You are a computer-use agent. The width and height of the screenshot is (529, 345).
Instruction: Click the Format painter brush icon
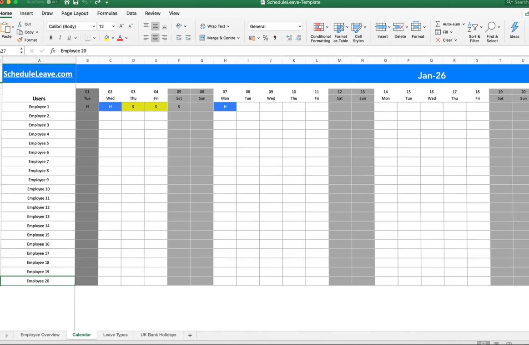pos(20,40)
